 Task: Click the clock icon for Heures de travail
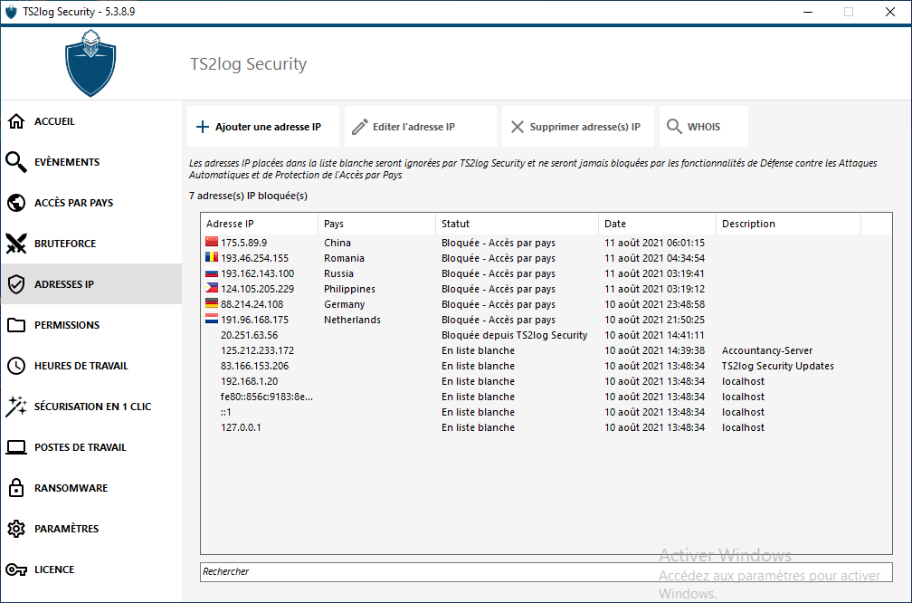point(16,366)
